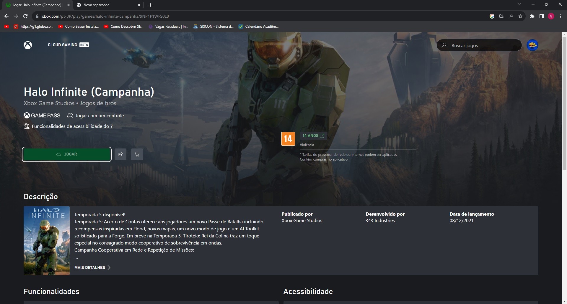
Task: Bookmark this page with star icon
Action: 520,16
